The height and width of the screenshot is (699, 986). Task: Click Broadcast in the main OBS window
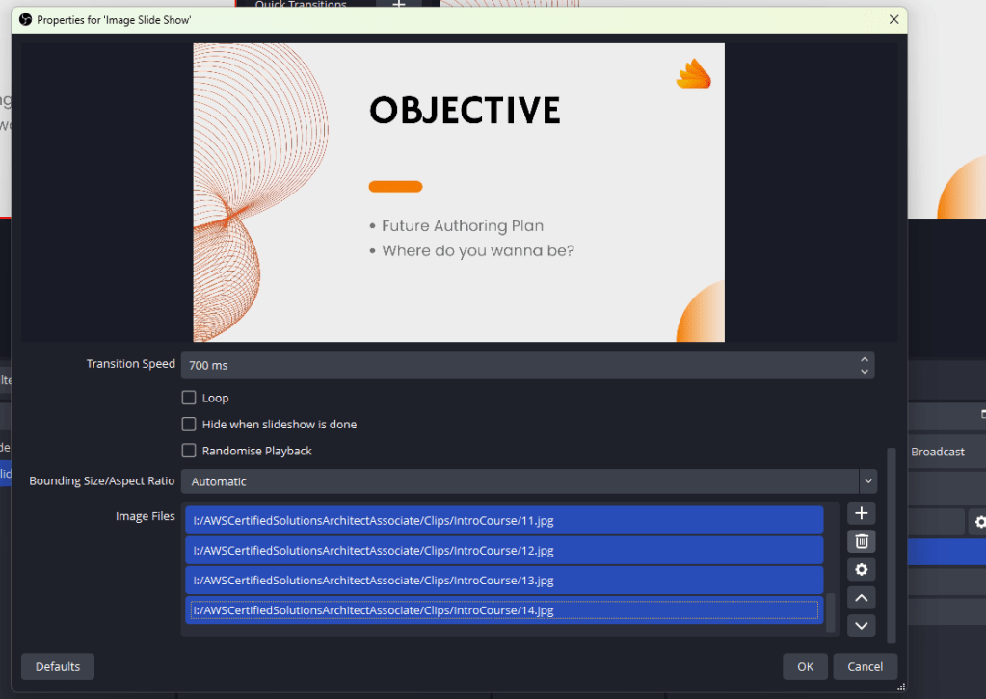click(x=937, y=452)
